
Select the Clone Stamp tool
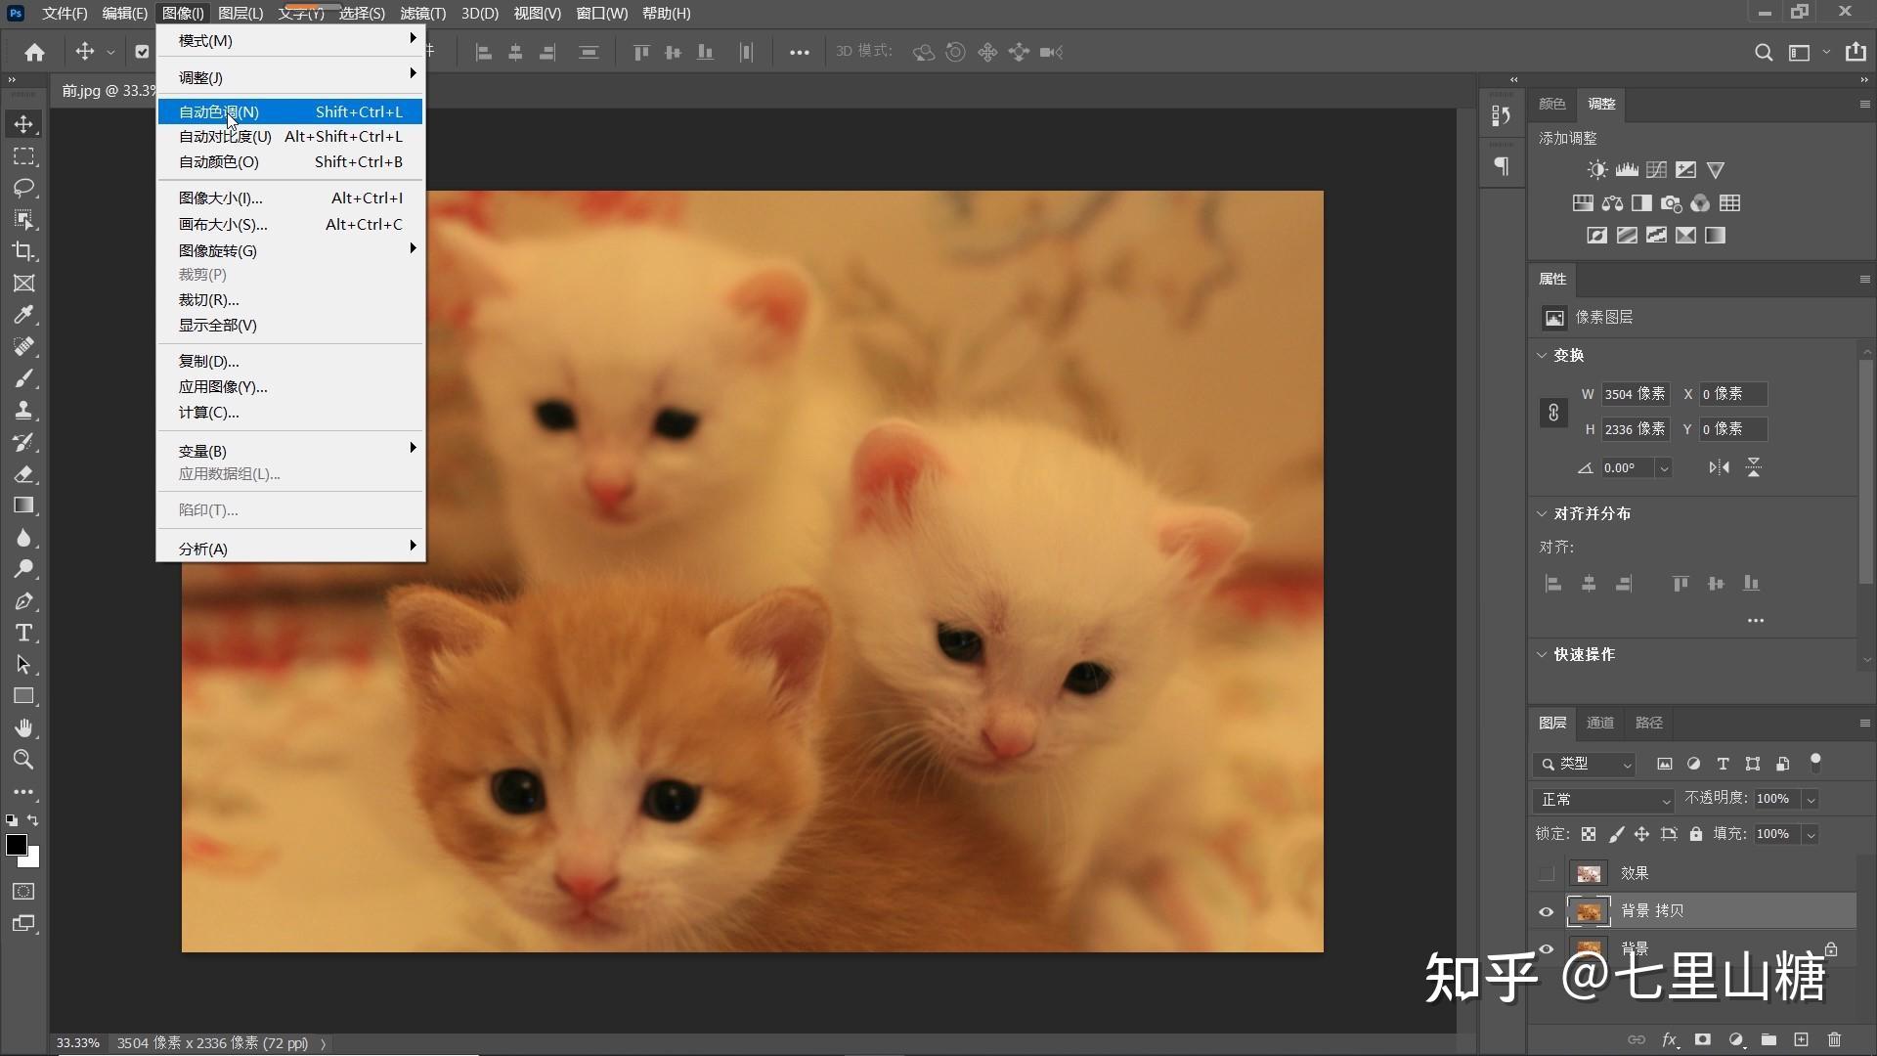23,410
